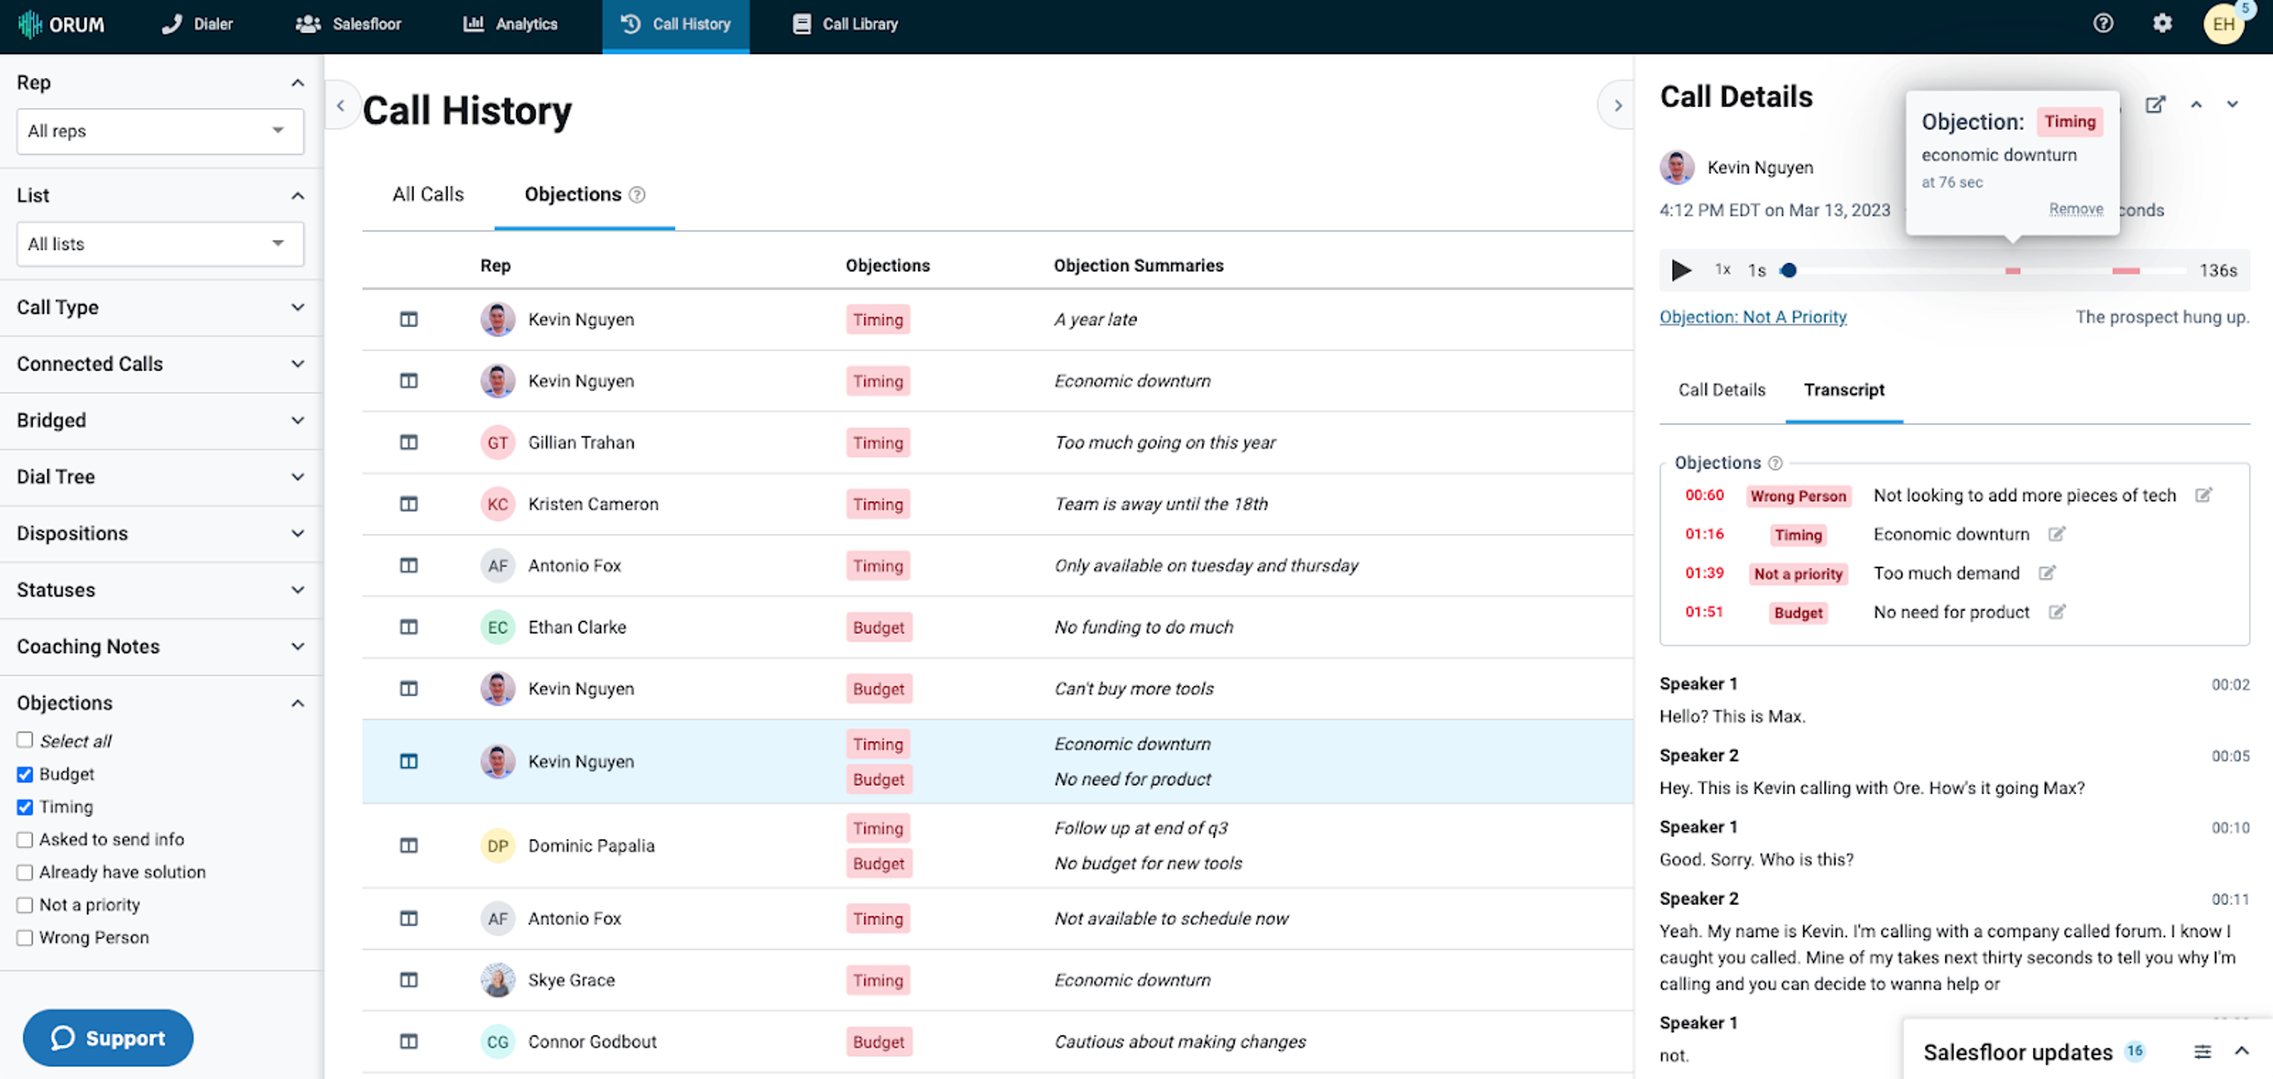This screenshot has height=1079, width=2273.
Task: Click the Support button
Action: 108,1038
